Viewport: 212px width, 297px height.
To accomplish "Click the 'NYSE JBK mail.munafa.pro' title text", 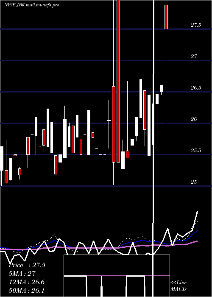I will click(32, 5).
